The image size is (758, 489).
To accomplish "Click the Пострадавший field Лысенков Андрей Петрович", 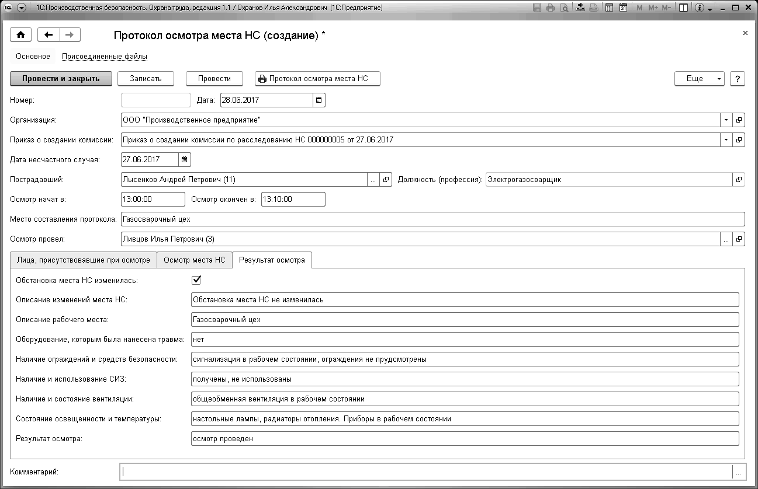I will 244,180.
